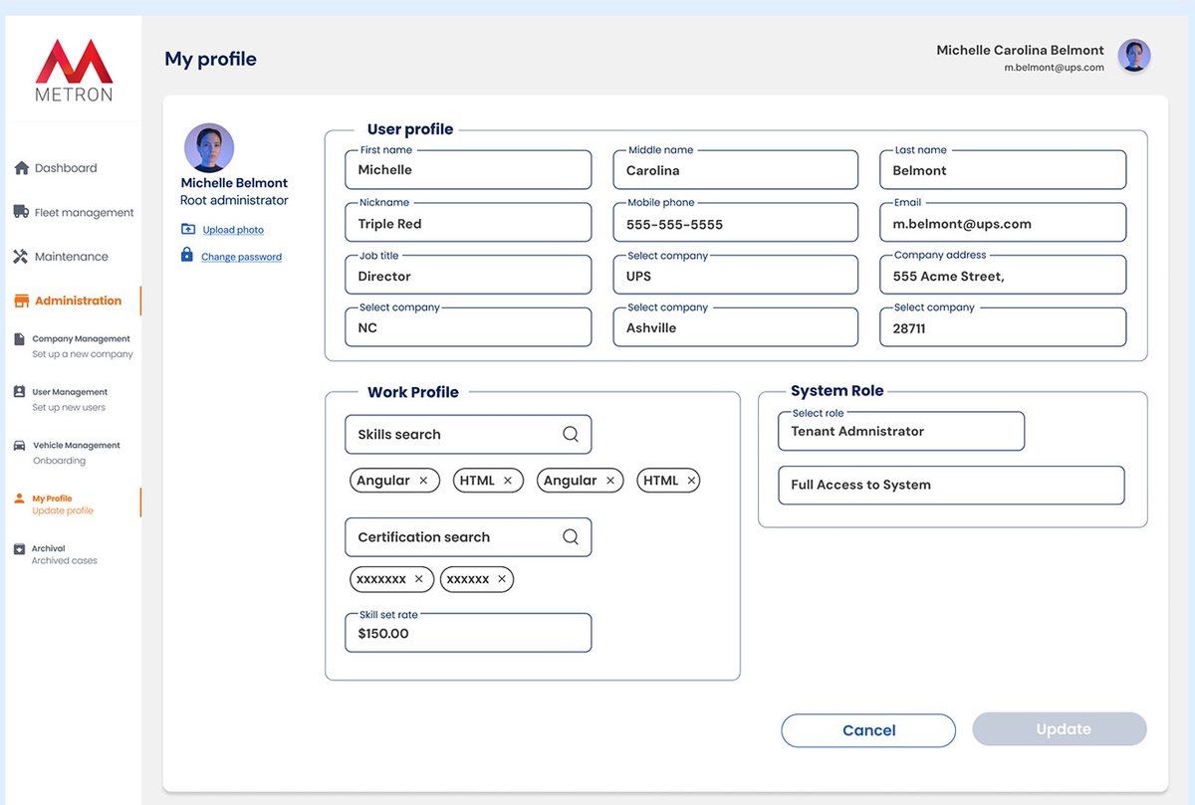
Task: Edit the Nickname field
Action: click(468, 223)
